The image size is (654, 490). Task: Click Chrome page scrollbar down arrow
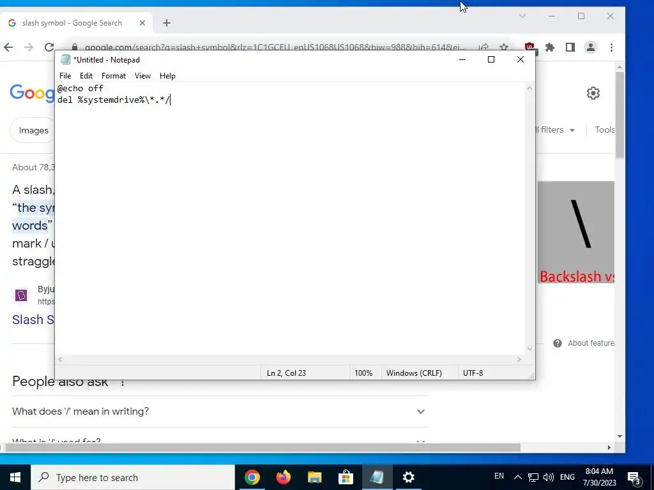pos(620,436)
